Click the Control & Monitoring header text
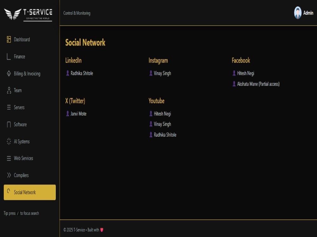Screen dimensions: 317x237 click(x=77, y=13)
